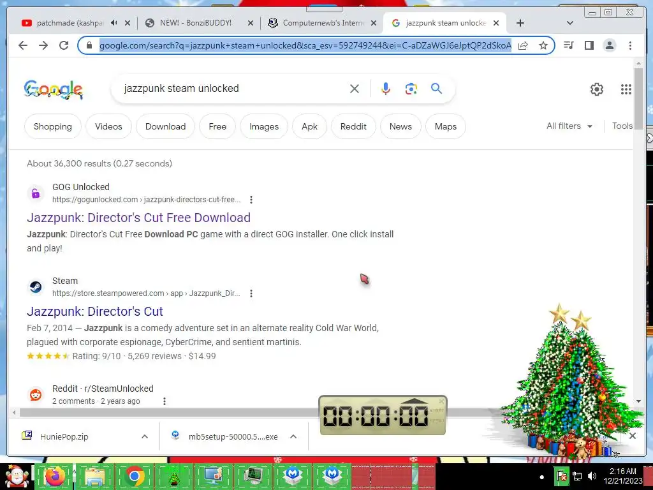The image size is (653, 490).
Task: Open the Google apps grid
Action: coord(626,89)
